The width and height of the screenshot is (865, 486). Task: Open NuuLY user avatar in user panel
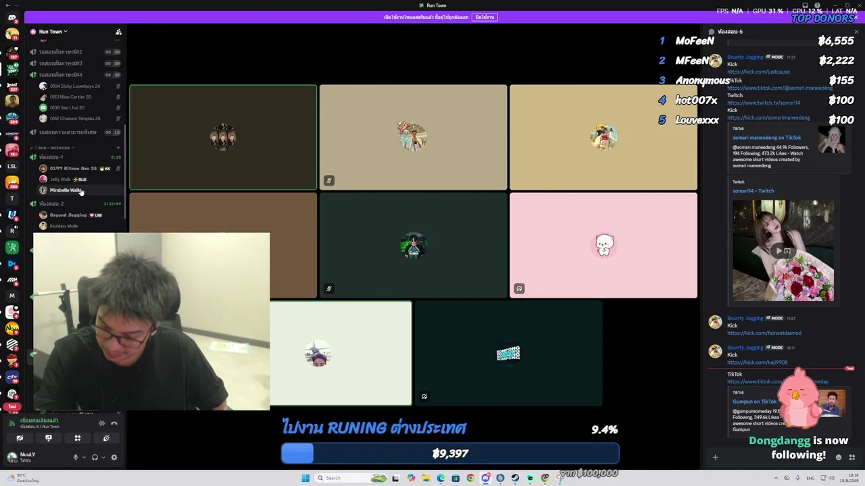11,458
